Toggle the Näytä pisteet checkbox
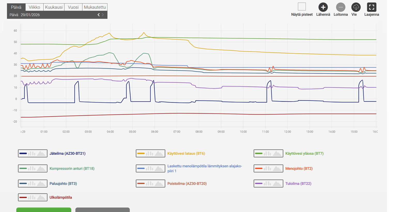Viewport: 393px width, 212px height. [302, 7]
